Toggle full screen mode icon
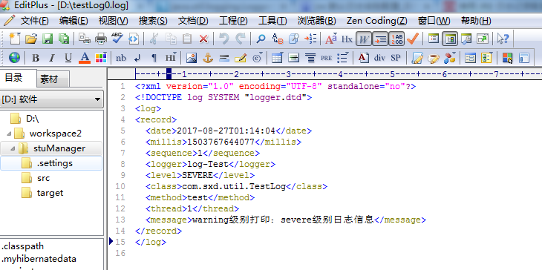Screen dimensions: 542x270 tap(483, 39)
